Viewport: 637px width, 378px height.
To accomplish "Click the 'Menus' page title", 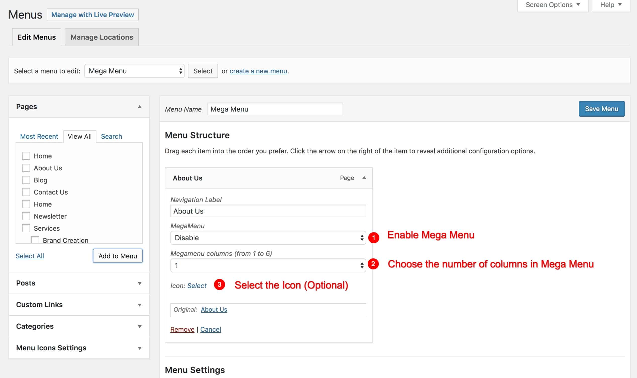I will point(25,15).
